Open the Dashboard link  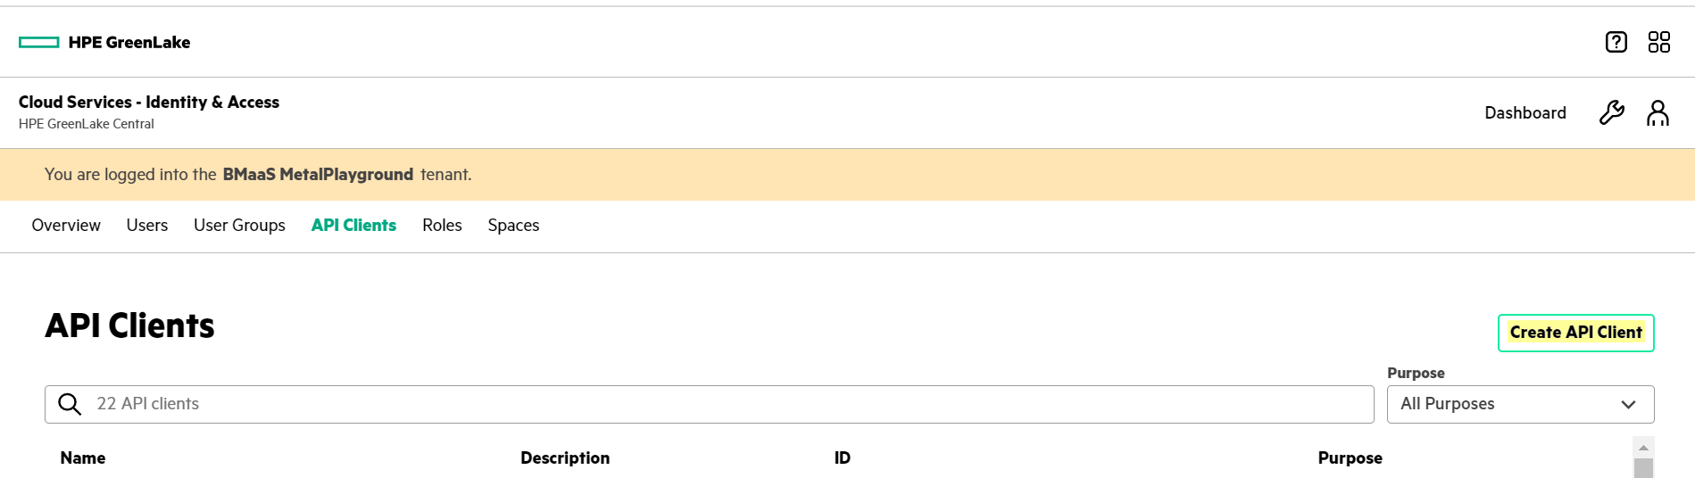tap(1525, 113)
